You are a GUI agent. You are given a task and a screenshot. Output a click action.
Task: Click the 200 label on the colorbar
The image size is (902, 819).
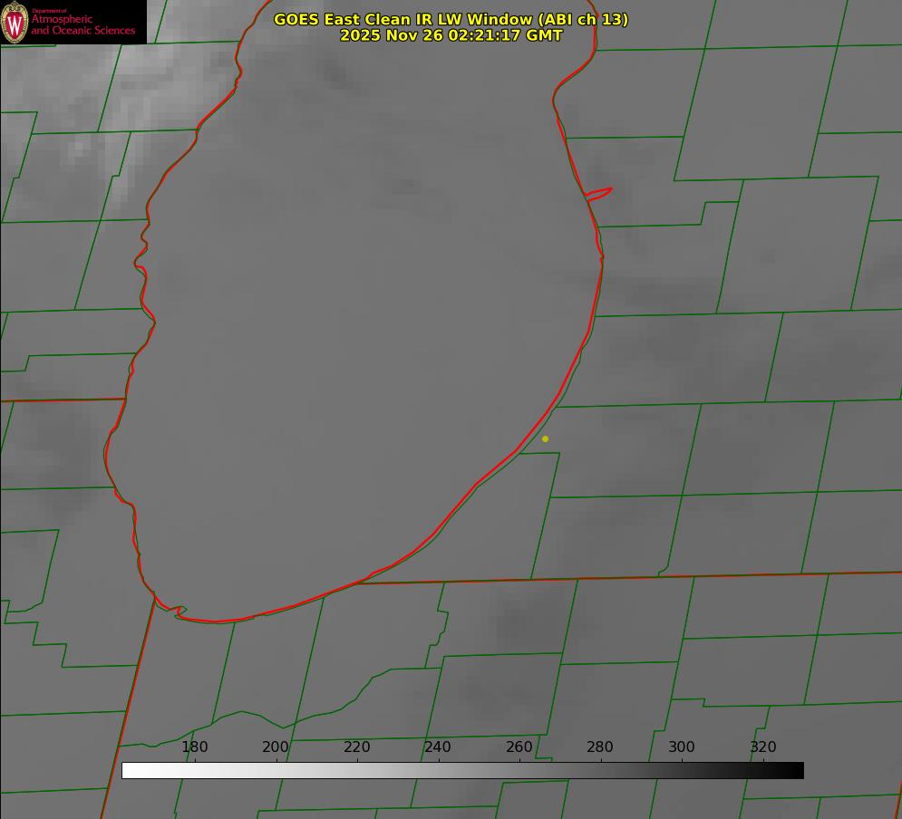point(276,747)
